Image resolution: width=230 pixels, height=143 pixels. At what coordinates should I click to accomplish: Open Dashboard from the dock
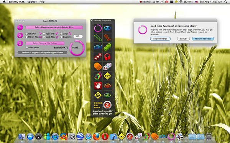coord(39,137)
